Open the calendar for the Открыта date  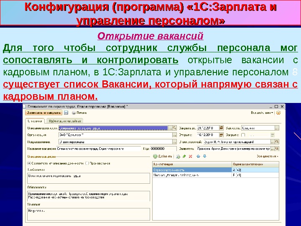[221, 135]
